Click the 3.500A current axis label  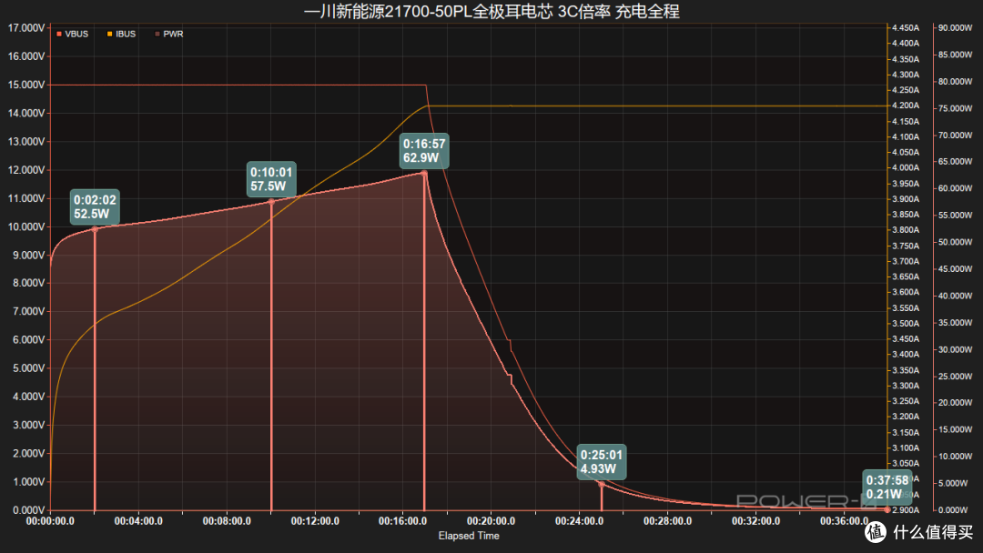pyautogui.click(x=906, y=324)
